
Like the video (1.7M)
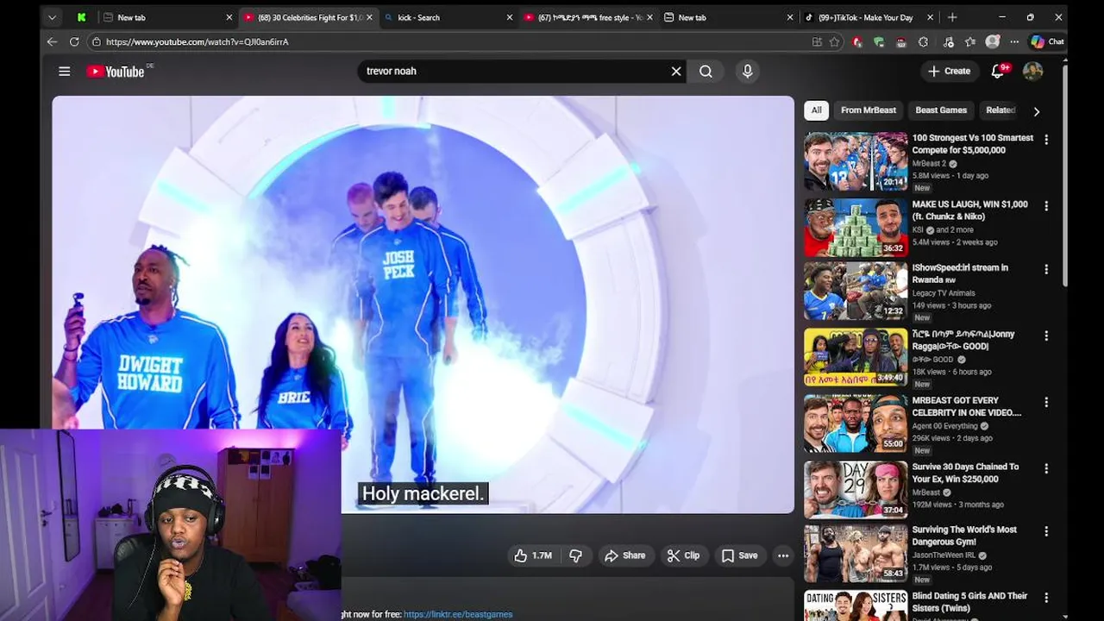tap(533, 555)
